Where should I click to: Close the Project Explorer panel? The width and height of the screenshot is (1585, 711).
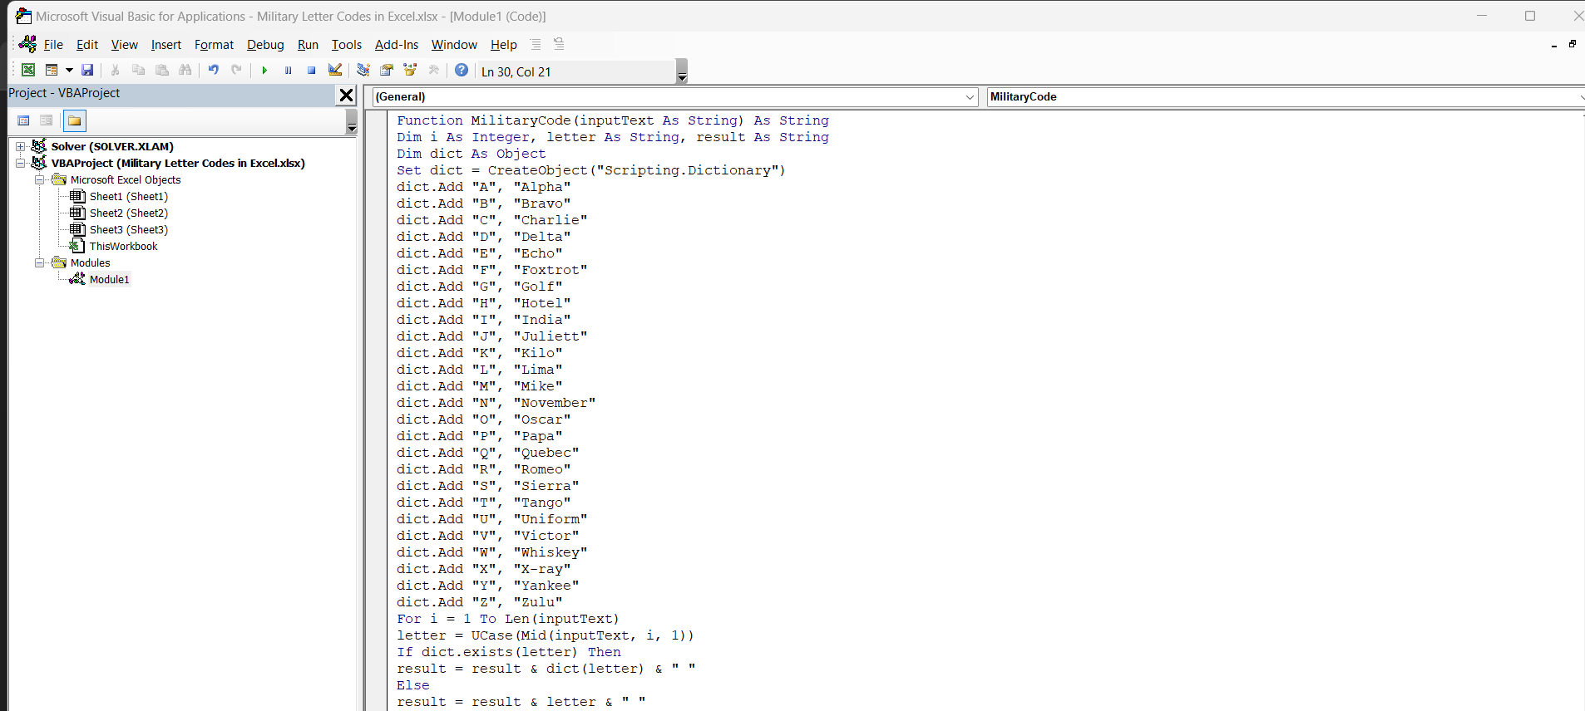click(x=347, y=96)
